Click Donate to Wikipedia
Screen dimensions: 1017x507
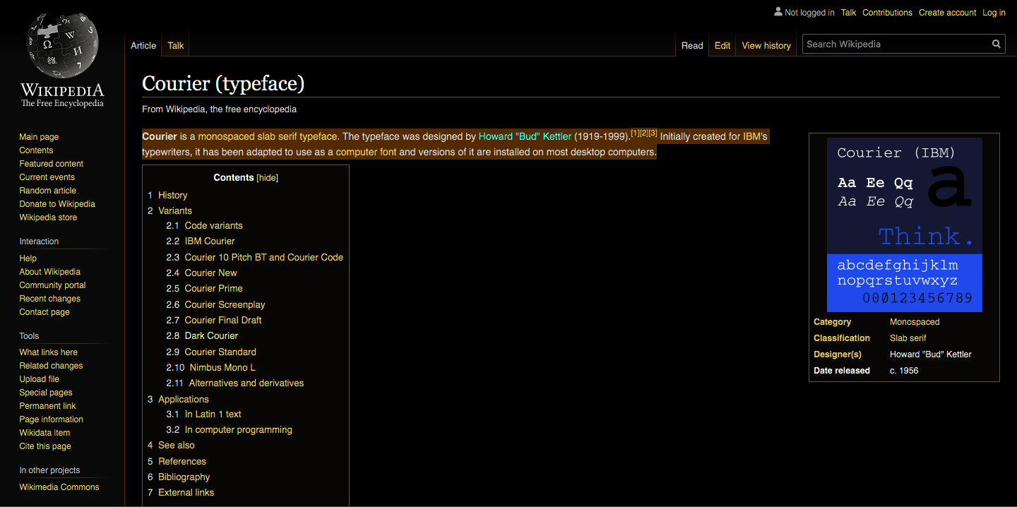coord(57,204)
